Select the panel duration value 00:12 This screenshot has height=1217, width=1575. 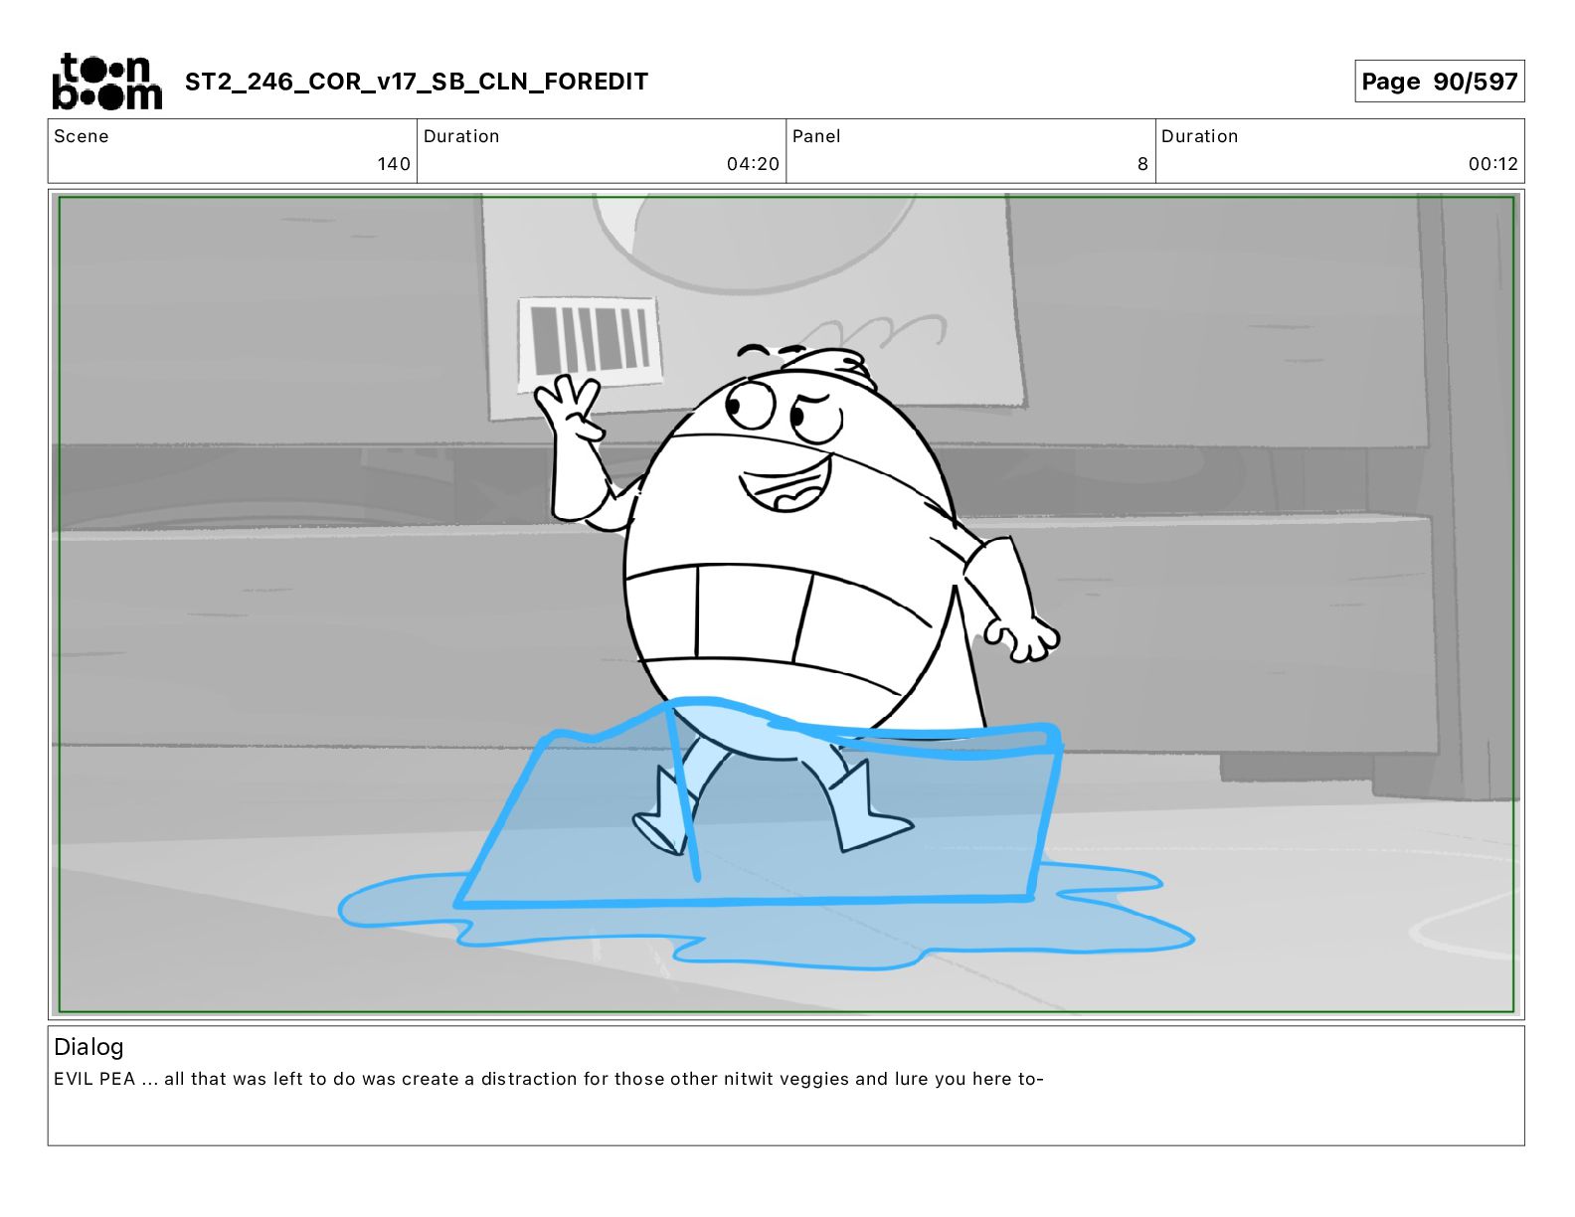coord(1493,164)
